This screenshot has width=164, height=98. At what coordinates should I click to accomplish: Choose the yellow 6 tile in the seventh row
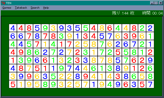[x=37, y=76]
